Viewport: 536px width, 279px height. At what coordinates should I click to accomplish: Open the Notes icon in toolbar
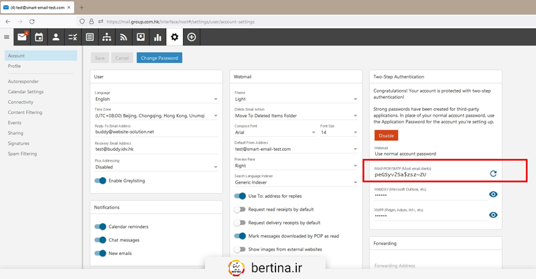point(90,37)
